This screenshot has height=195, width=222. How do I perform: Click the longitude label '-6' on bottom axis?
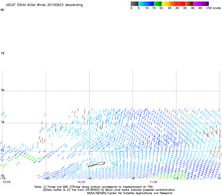click(133, 178)
